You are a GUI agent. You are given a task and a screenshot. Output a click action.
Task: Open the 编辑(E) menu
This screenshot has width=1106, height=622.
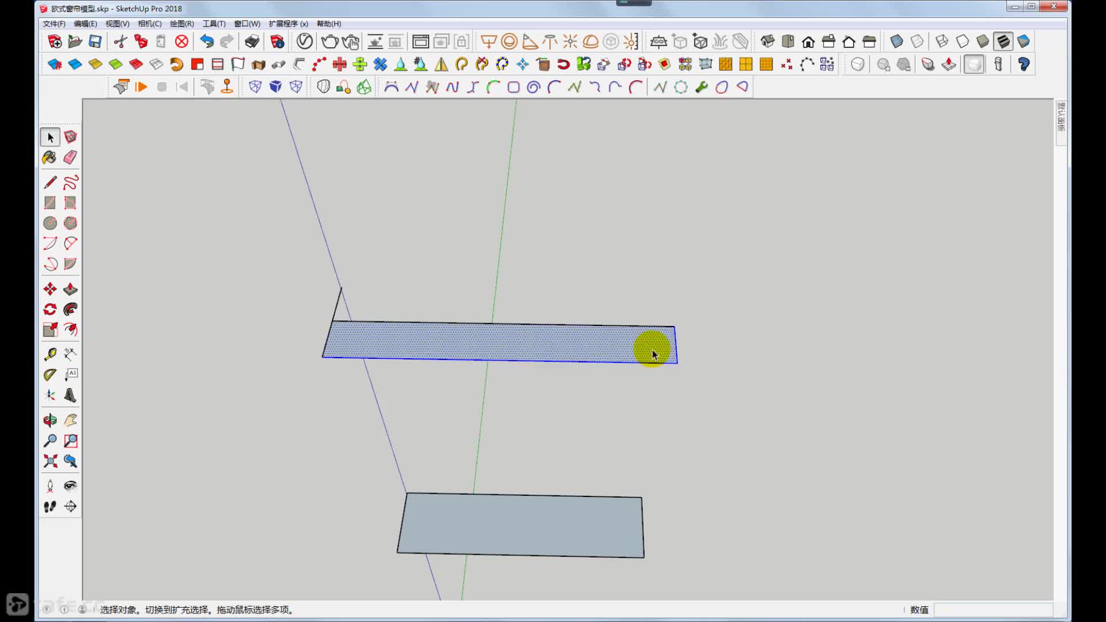85,24
